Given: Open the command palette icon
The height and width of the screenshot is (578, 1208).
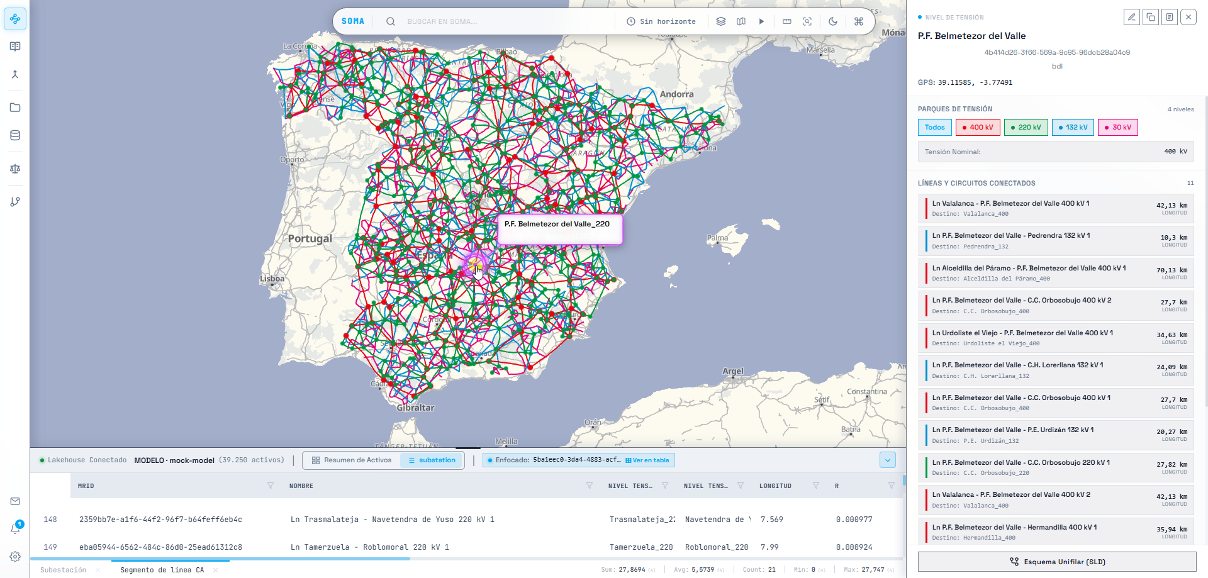Looking at the screenshot, I should 859,21.
